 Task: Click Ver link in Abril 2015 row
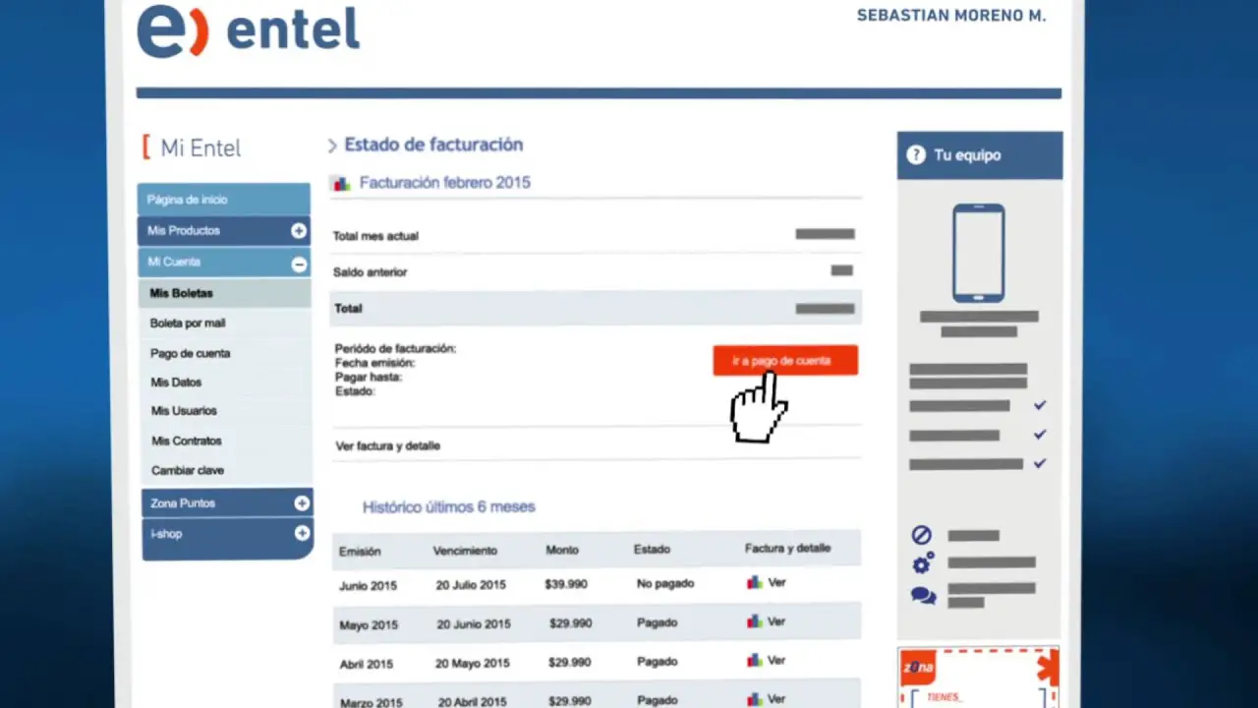point(777,661)
